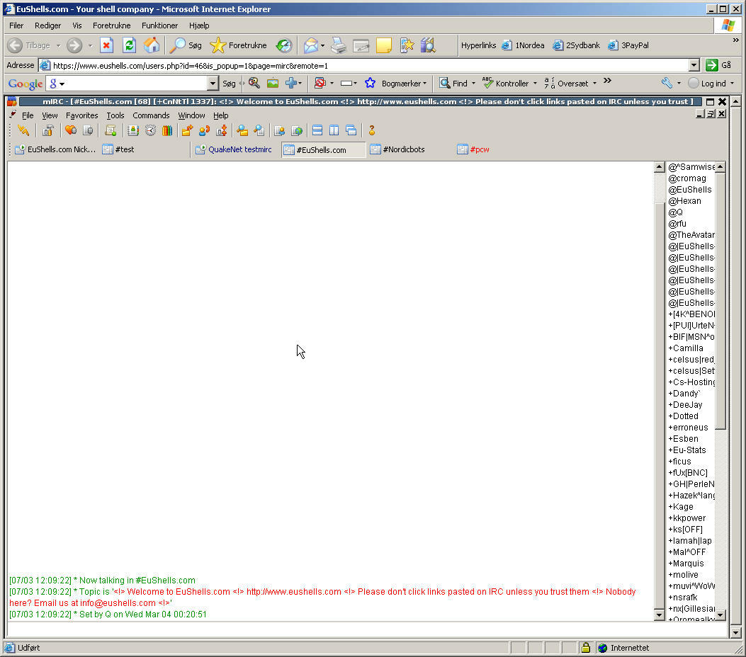The height and width of the screenshot is (657, 746).
Task: Click the nick list scroll-up arrow
Action: [720, 167]
